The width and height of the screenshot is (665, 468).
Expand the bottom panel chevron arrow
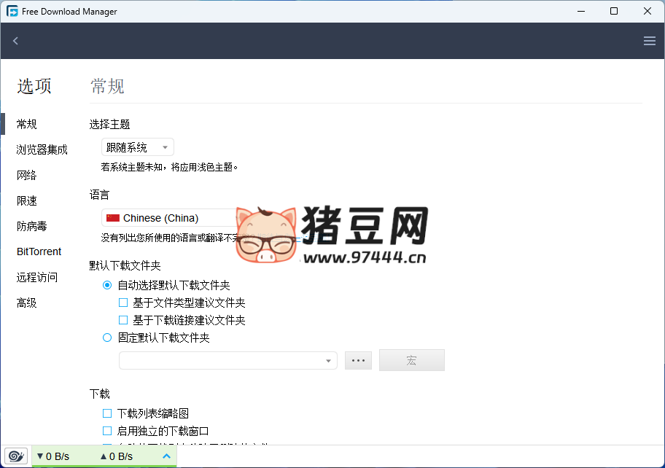166,456
